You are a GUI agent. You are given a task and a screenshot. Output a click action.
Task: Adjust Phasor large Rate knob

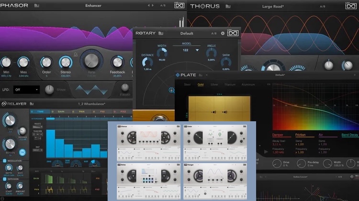(91, 60)
